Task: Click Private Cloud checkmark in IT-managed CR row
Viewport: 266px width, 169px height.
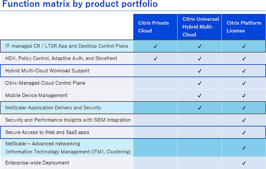Action: (x=155, y=46)
